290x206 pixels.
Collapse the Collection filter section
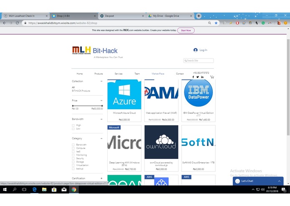coord(101,81)
